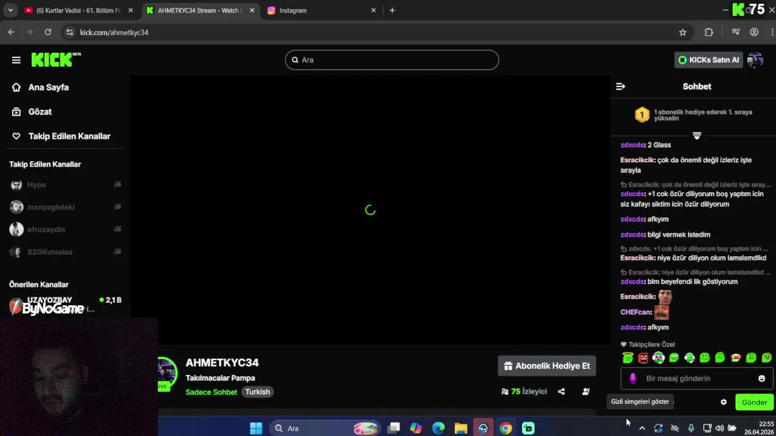Reload the Kick page

(48, 32)
